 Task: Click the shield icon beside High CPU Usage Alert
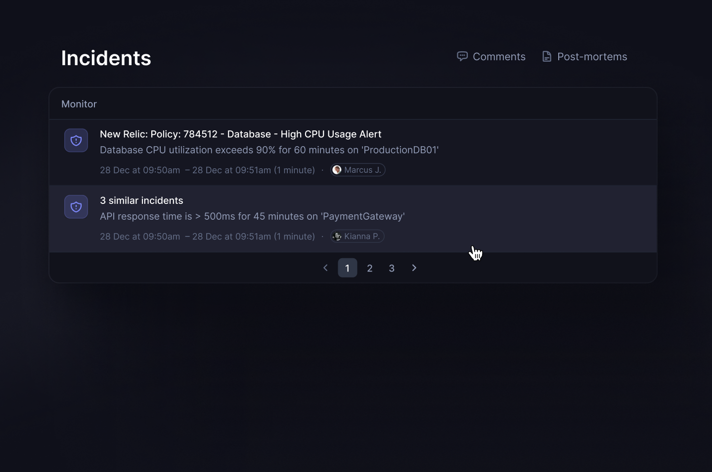[76, 141]
